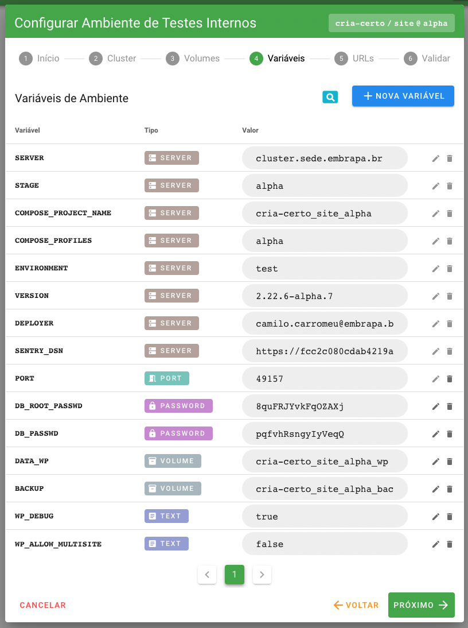
Task: Edit the WP_DEBUG variable
Action: [436, 517]
